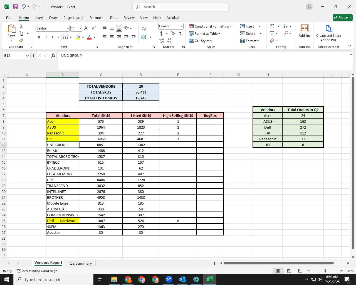Open the Data tab

coord(114,18)
